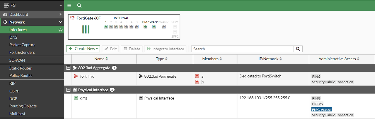
Task: Select internal port 4 icon in faceplate
Action: click(121, 26)
